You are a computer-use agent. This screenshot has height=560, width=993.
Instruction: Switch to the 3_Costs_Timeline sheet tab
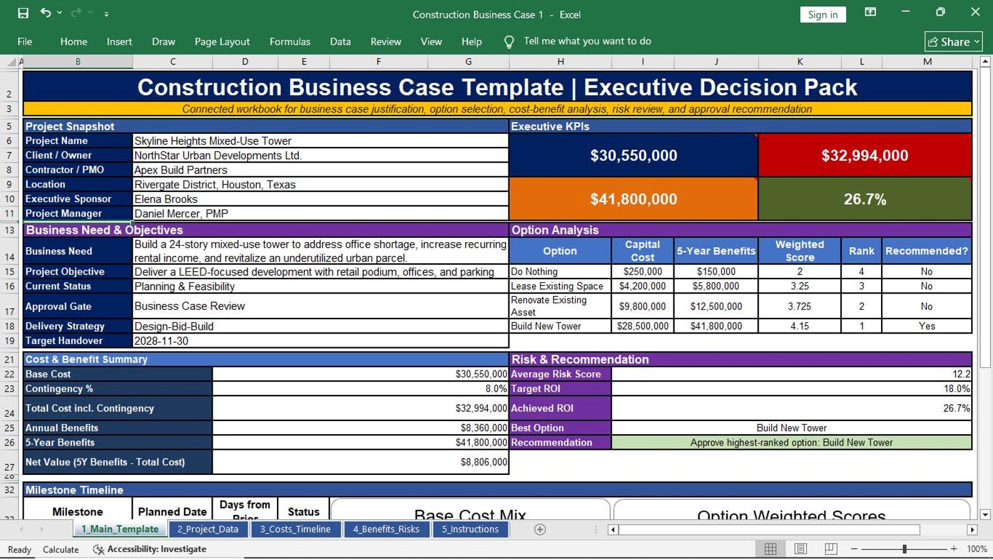295,529
